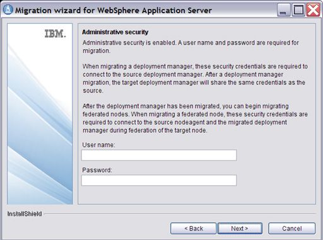The image size is (323, 240).
Task: Click the Password label
Action: pos(97,170)
